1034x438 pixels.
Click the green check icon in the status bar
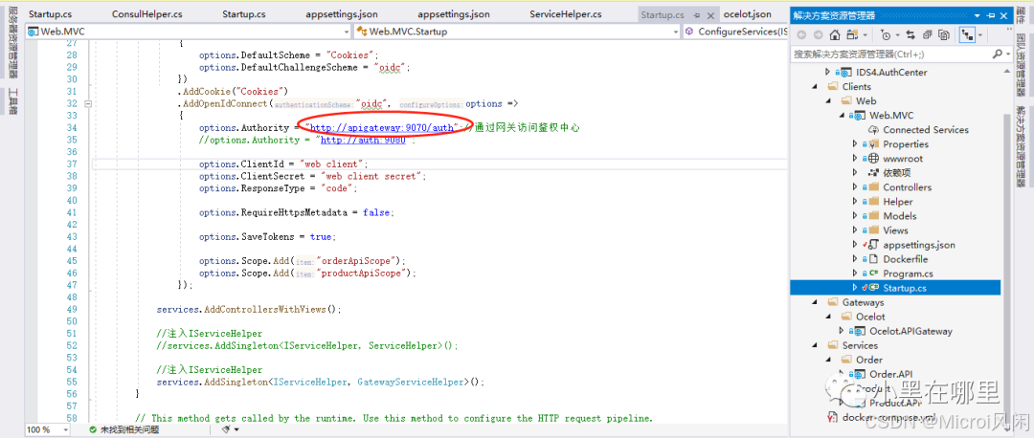click(93, 429)
